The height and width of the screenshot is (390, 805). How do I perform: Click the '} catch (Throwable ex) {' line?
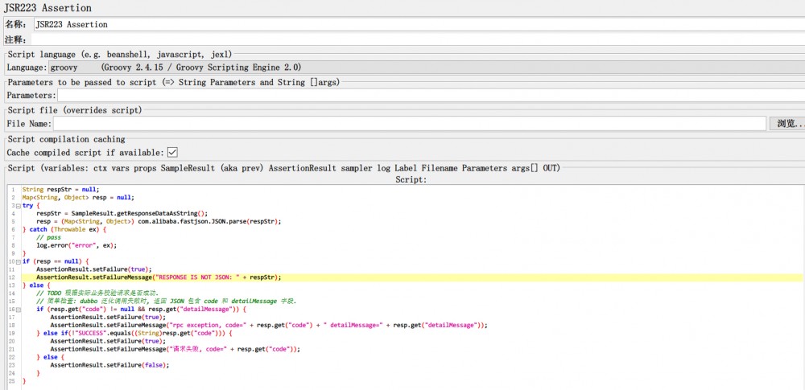[64, 229]
